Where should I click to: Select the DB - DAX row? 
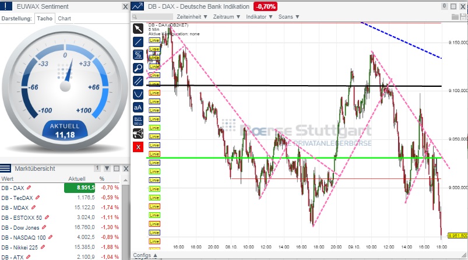(60, 188)
